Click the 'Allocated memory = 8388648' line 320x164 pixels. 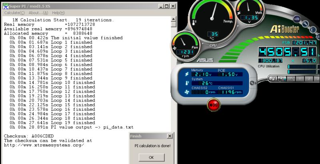click(x=48, y=33)
